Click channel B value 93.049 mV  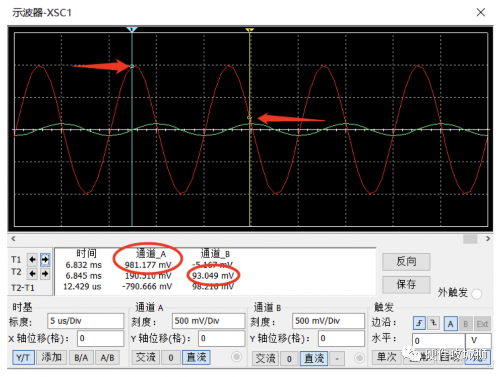tap(213, 276)
